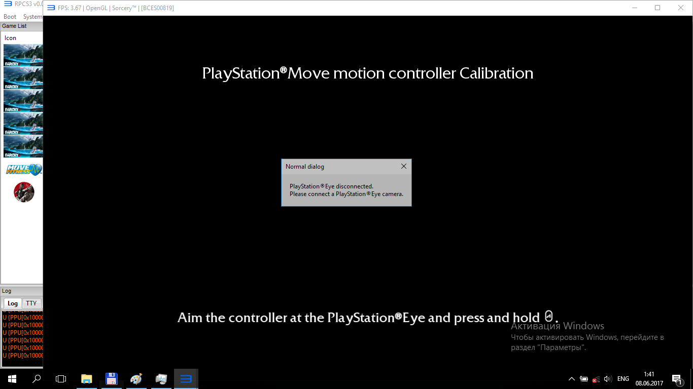The height and width of the screenshot is (389, 693).
Task: Show hidden system tray icons
Action: tap(572, 379)
